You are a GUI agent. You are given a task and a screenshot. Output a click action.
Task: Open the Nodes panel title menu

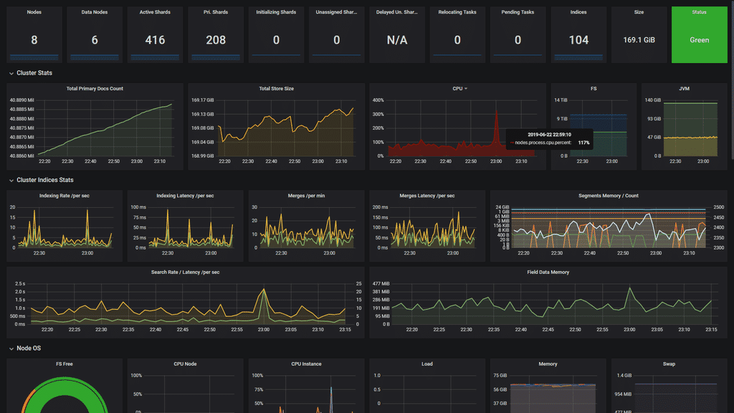34,12
